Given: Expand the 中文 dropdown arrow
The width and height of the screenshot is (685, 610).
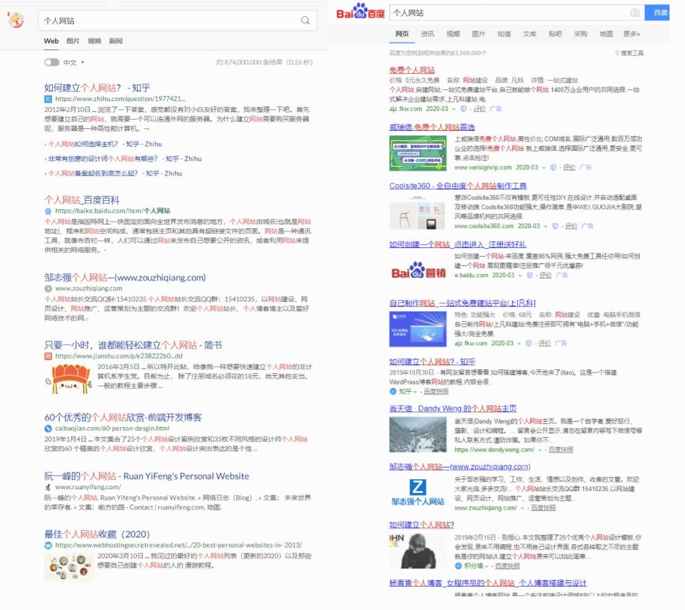Looking at the screenshot, I should click(82, 63).
